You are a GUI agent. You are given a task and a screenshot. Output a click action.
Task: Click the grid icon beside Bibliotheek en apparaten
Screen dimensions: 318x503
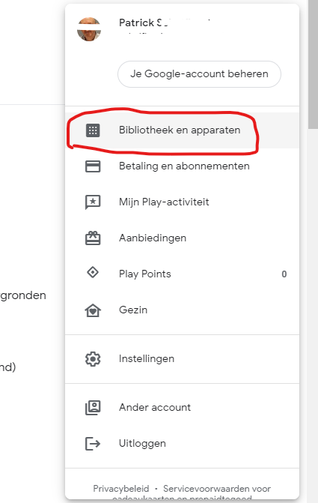pos(93,130)
